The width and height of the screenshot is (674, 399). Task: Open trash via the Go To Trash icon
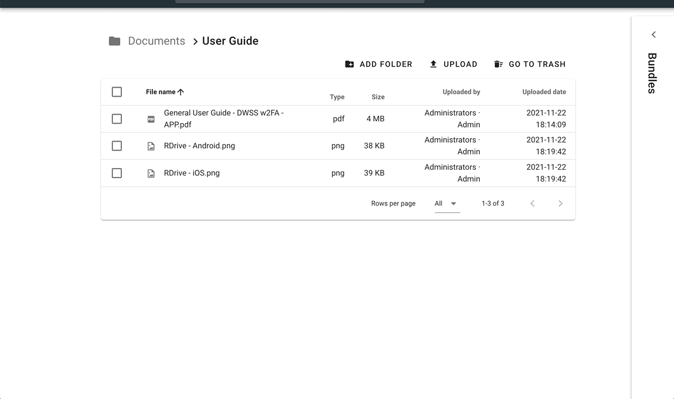[499, 64]
